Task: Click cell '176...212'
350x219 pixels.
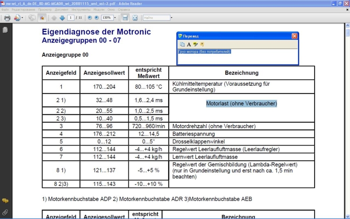Action: click(104, 134)
